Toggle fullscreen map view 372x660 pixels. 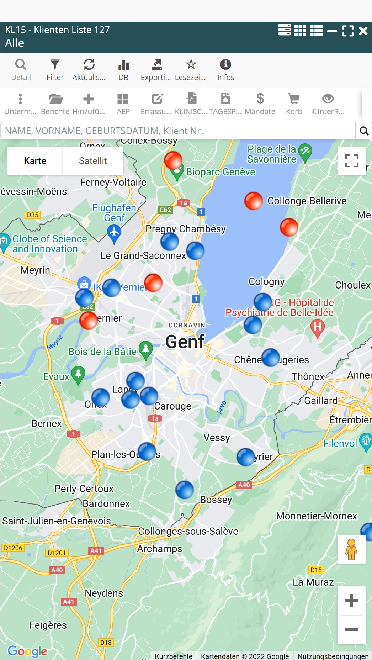[x=351, y=161]
